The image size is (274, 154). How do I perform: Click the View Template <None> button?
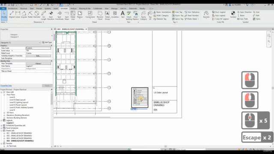tap(38, 64)
